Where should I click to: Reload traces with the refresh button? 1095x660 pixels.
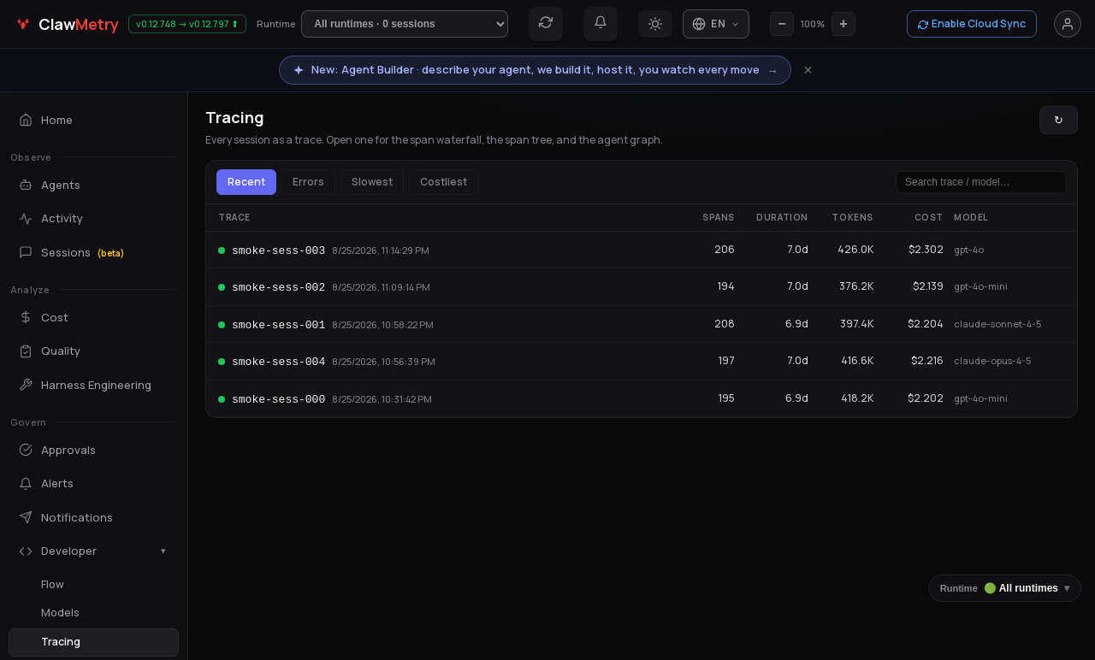coord(1058,120)
